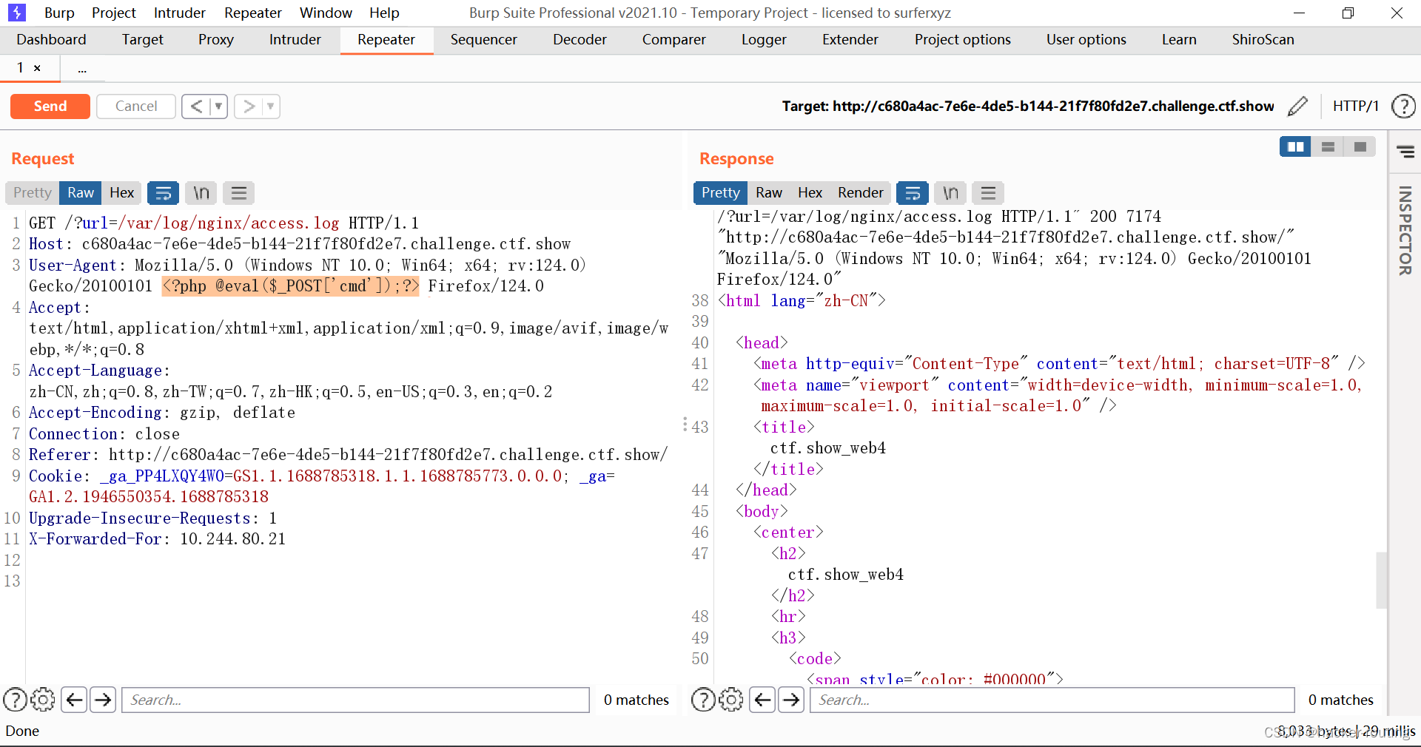Go to previous response search match
This screenshot has height=747, width=1421.
pos(762,700)
